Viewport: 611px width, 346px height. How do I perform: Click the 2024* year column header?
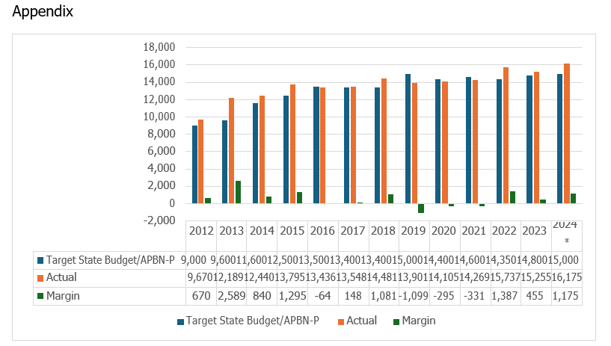pyautogui.click(x=566, y=232)
